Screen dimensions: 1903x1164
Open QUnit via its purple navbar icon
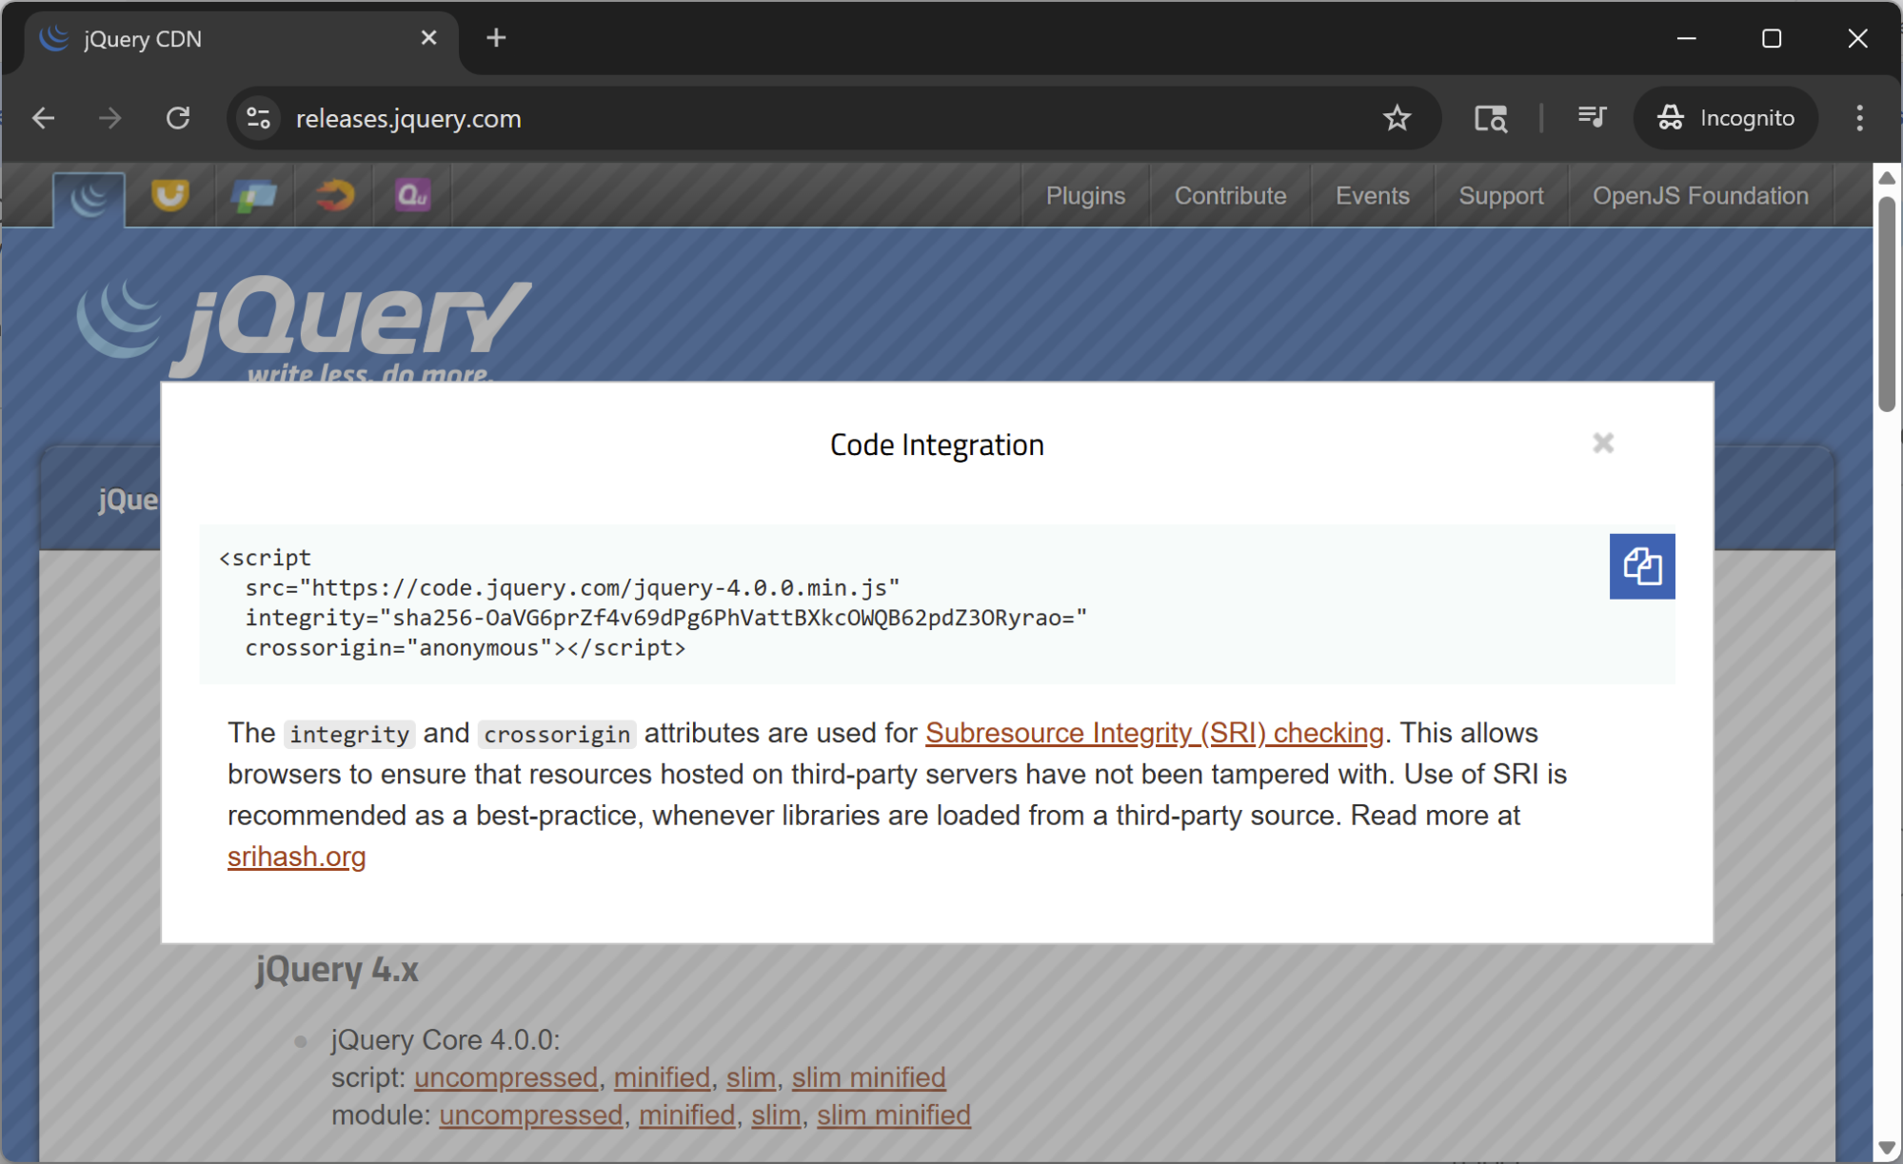coord(412,196)
